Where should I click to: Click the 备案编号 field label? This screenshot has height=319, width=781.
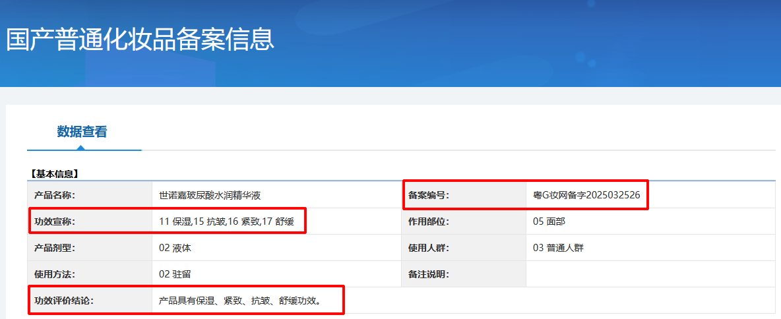click(x=429, y=195)
